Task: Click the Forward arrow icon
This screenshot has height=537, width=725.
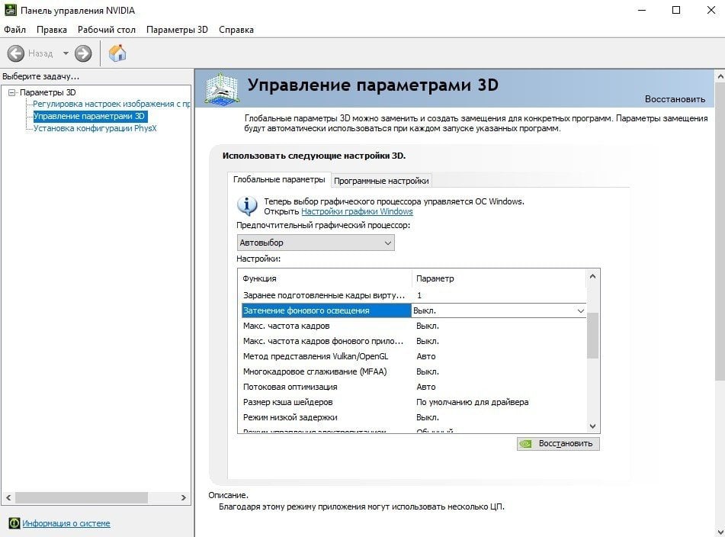Action: (83, 53)
